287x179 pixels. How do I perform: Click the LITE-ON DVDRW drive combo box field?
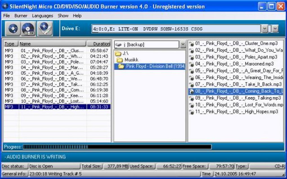pyautogui.click(x=176, y=29)
